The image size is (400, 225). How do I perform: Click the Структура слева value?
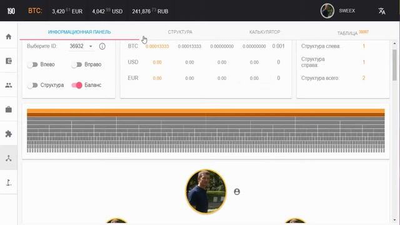(x=364, y=46)
